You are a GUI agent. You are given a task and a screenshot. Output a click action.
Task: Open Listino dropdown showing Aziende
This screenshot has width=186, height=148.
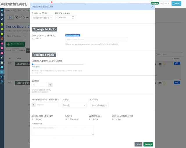[74, 105]
